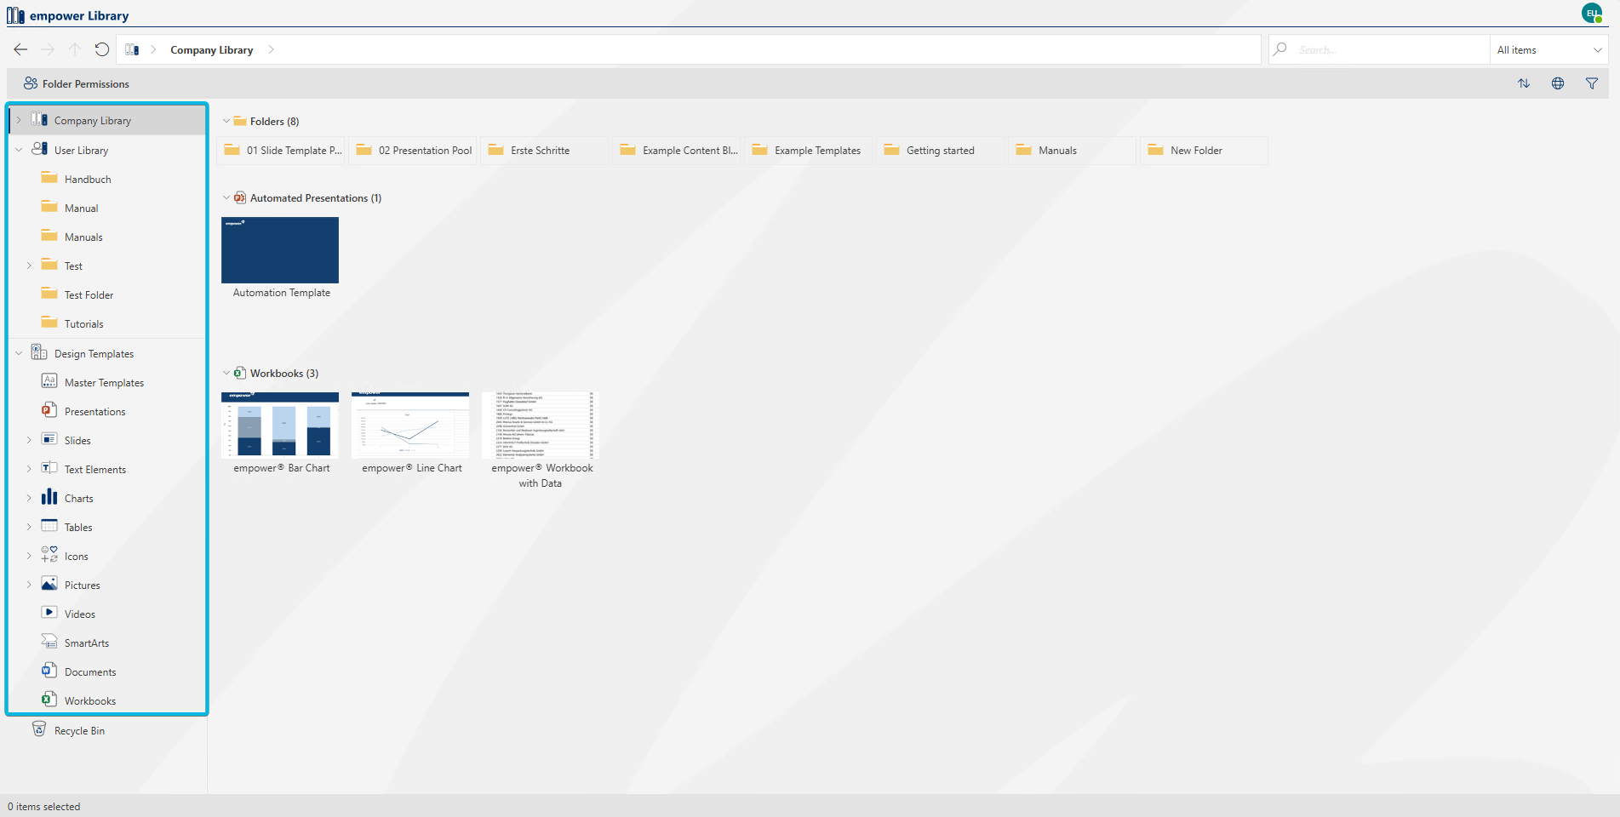Image resolution: width=1620 pixels, height=817 pixels.
Task: Click the Charts bar icon
Action: pos(49,497)
